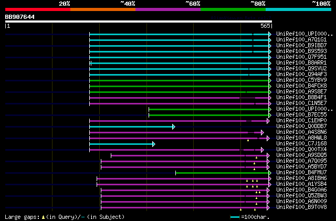The image size is (336, 221).
Task: Open hit UniRef100_B9IBD7
Action: [x=301, y=46]
